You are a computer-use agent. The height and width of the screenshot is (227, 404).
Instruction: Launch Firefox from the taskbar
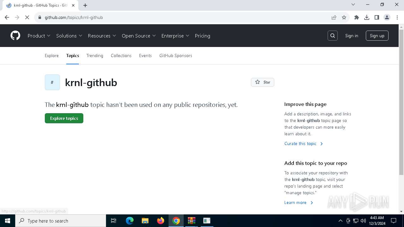pos(161,221)
